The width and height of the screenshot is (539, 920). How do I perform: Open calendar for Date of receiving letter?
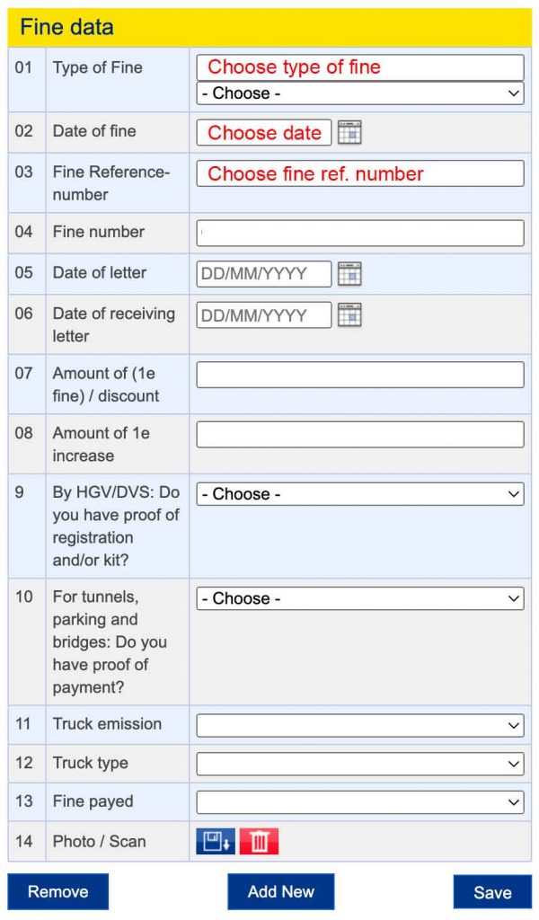click(349, 315)
